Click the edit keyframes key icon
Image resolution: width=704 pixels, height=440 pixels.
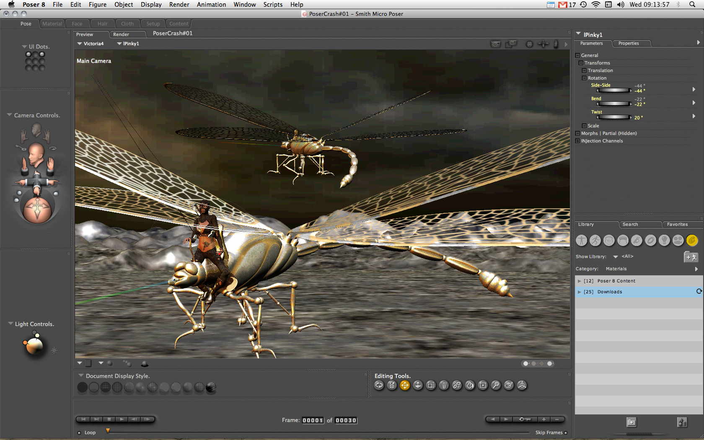525,419
